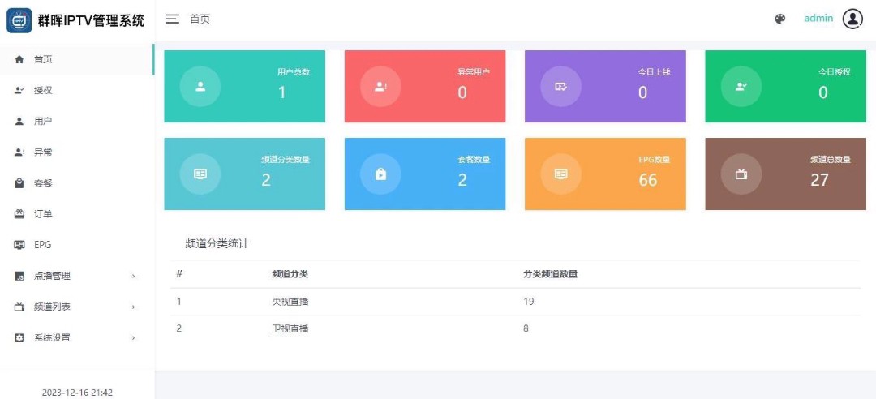The width and height of the screenshot is (876, 399).
Task: Select the 央视直播 table cell
Action: [x=290, y=302]
